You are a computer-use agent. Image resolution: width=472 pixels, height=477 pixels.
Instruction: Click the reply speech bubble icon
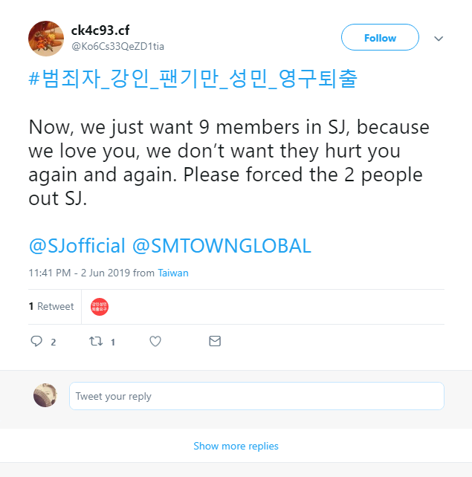[36, 342]
